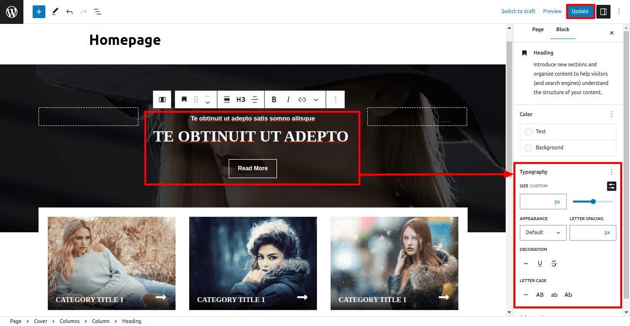Viewport: 630px width, 326px height.
Task: Expand more rich text options chevron
Action: click(x=316, y=100)
